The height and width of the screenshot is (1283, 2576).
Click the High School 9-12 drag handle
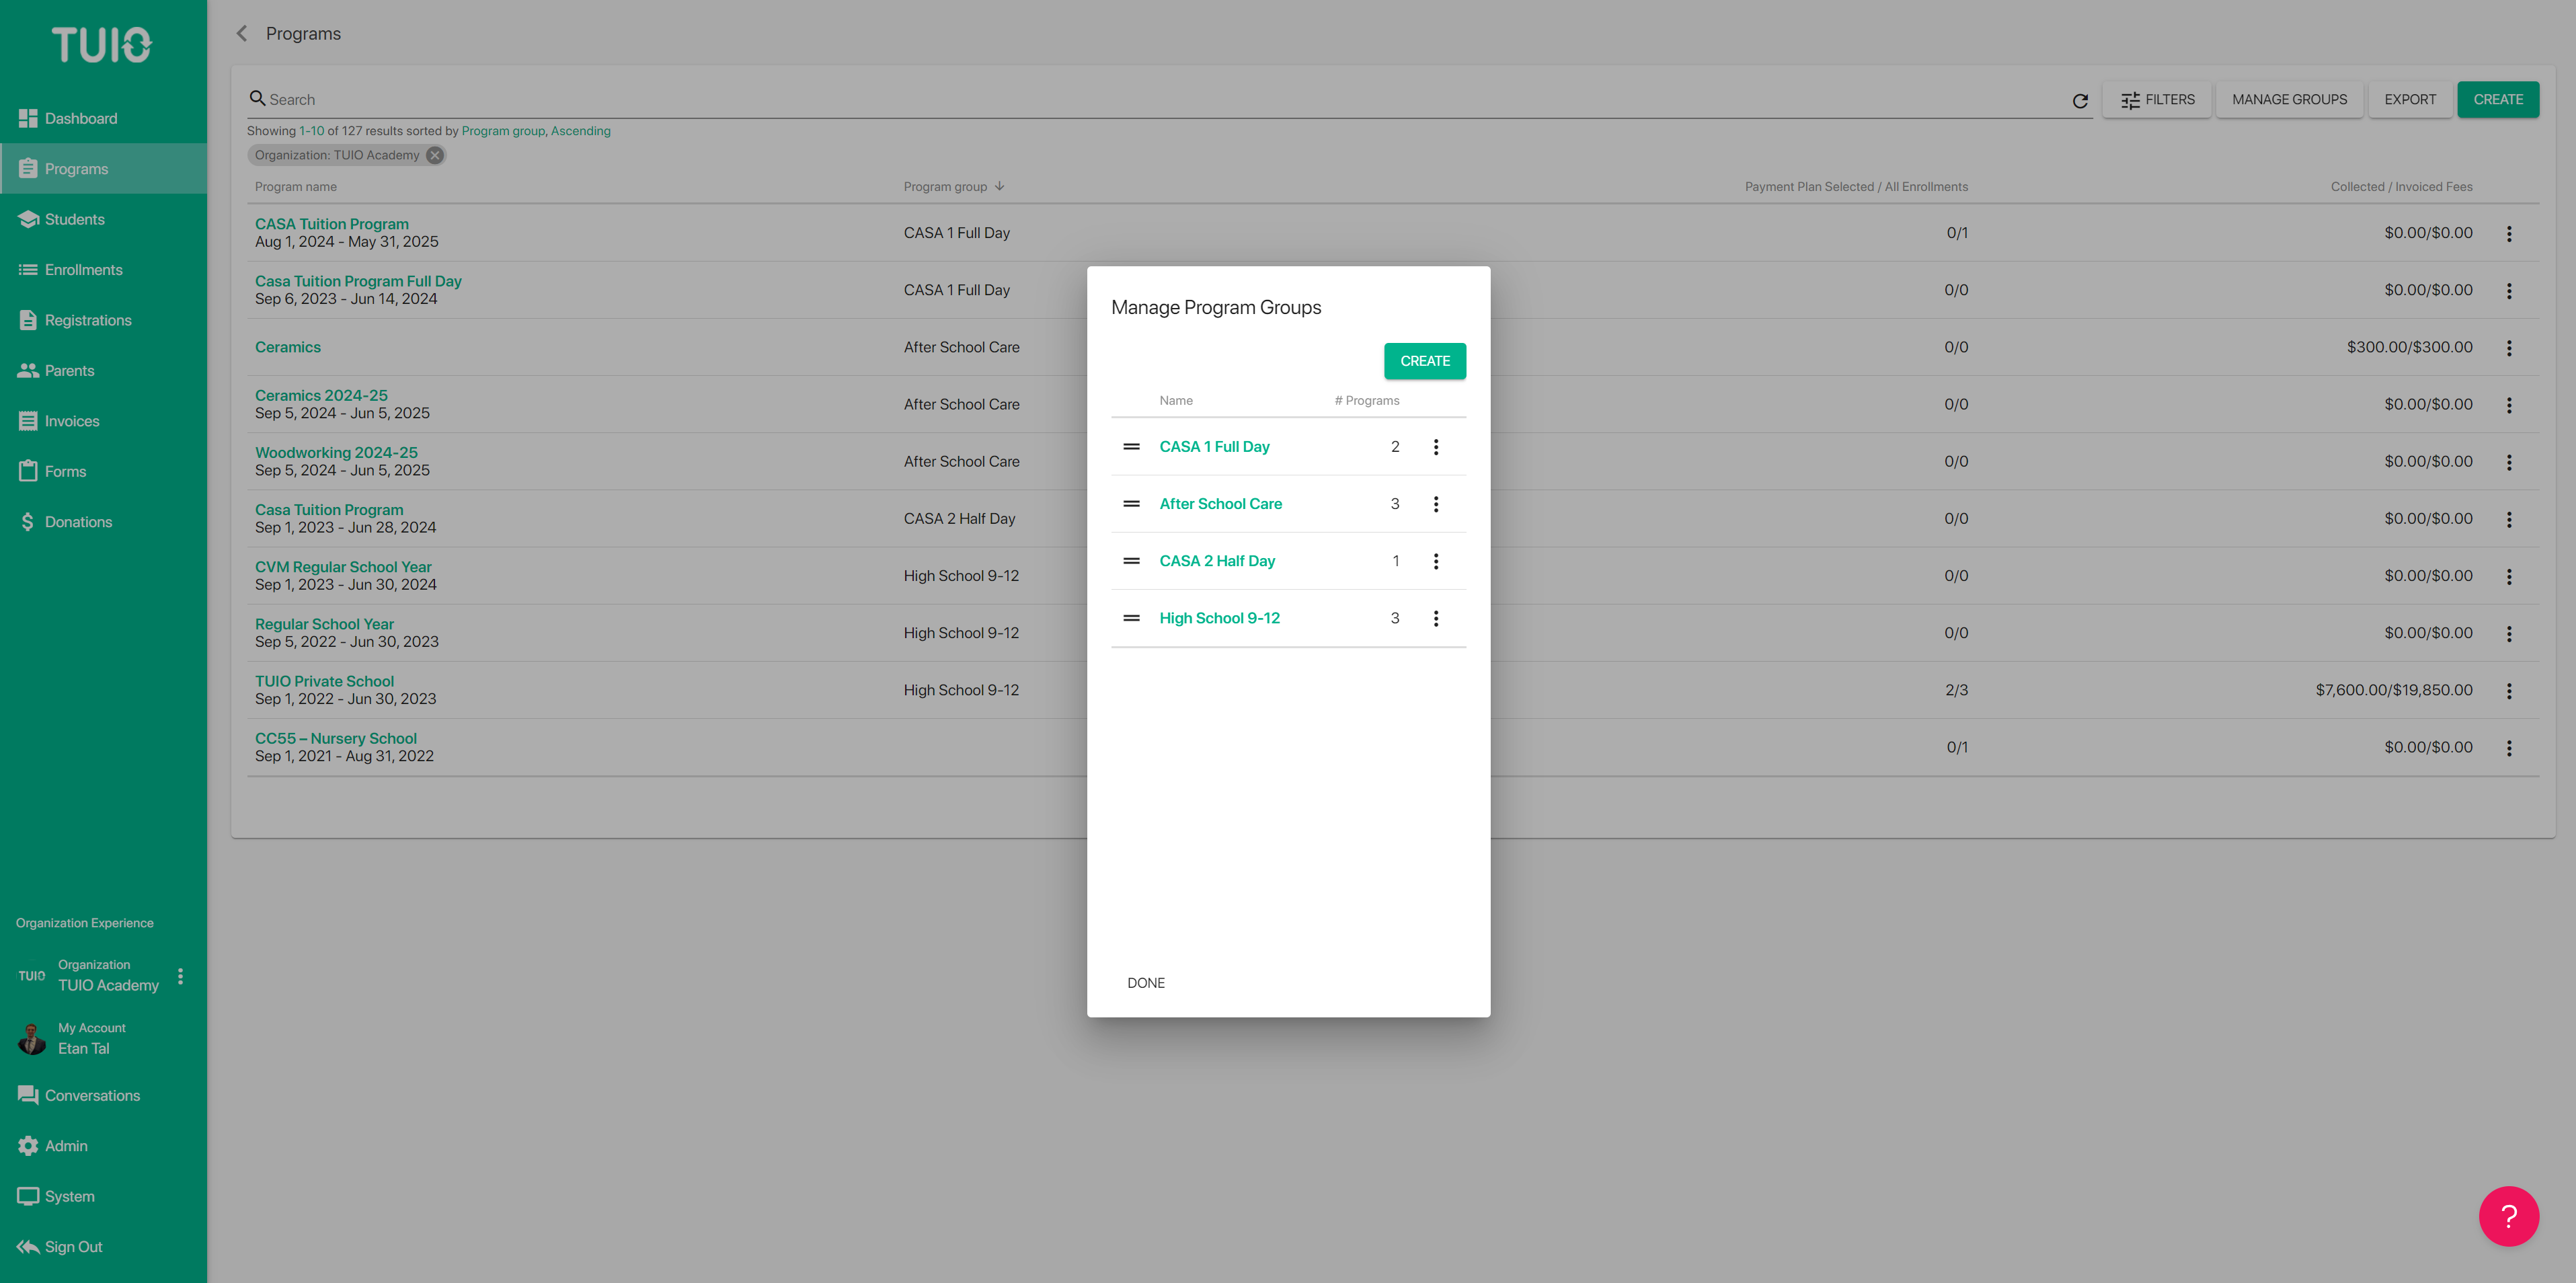(1131, 618)
